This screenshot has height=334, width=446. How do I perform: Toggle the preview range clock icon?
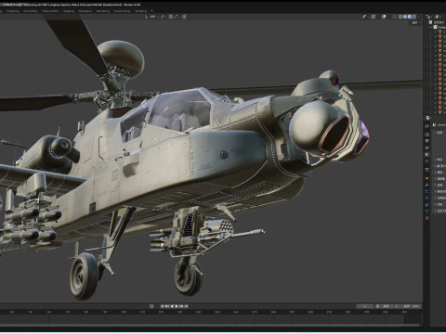click(377, 306)
